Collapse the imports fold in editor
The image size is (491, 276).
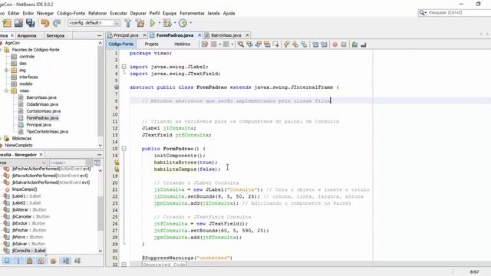coord(124,67)
